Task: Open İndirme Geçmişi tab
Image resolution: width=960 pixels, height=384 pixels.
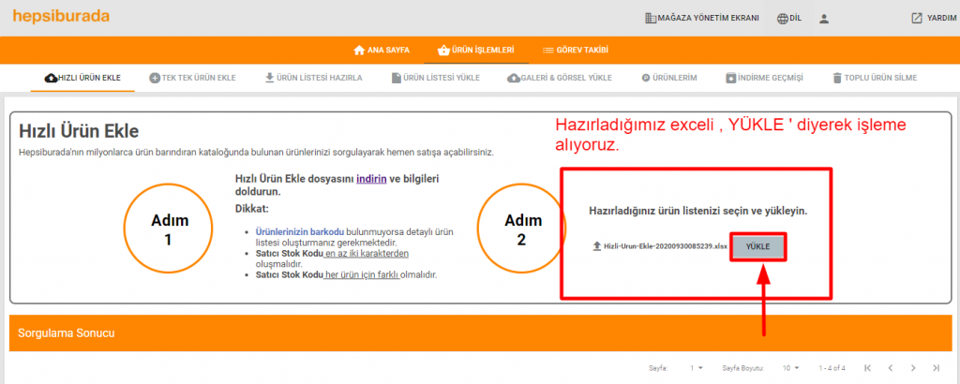Action: [764, 78]
